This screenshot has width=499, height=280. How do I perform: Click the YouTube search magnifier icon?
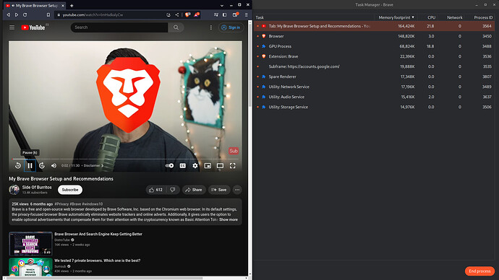coord(176,27)
